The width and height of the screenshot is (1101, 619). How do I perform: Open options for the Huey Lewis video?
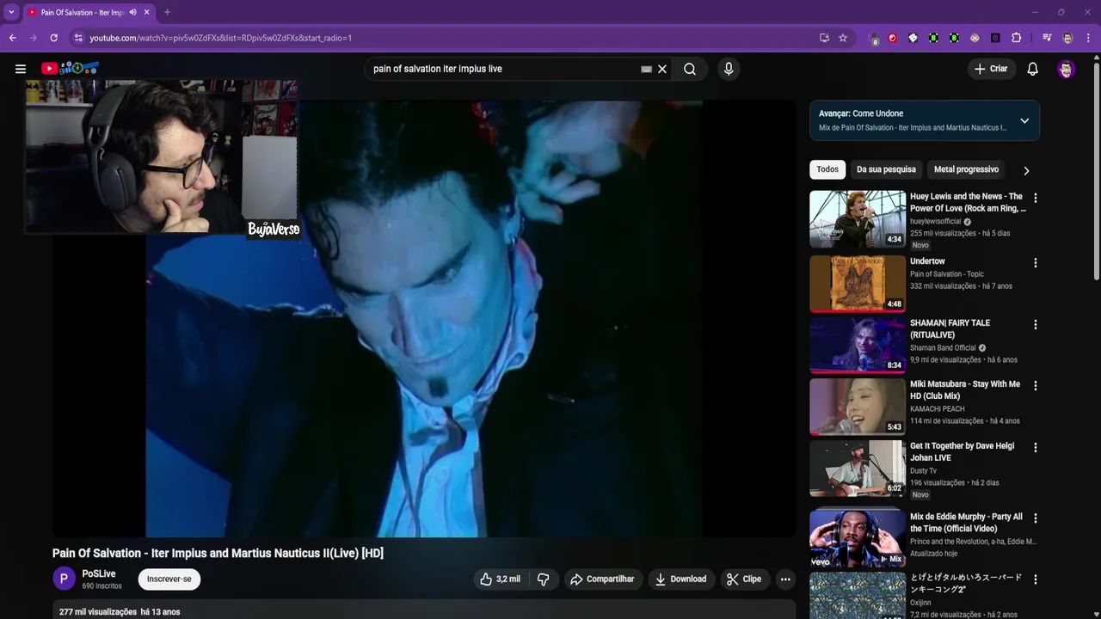pos(1036,198)
